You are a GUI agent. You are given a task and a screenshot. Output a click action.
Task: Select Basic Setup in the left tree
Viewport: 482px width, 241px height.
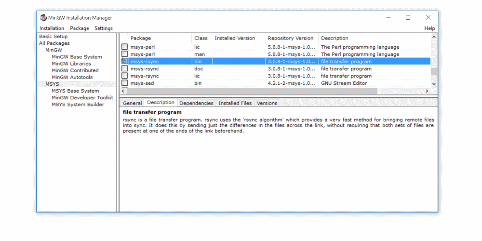[x=53, y=36]
